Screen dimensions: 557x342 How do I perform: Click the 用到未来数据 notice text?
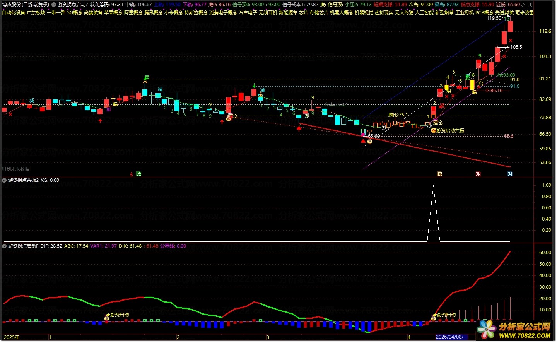[x=15, y=169]
